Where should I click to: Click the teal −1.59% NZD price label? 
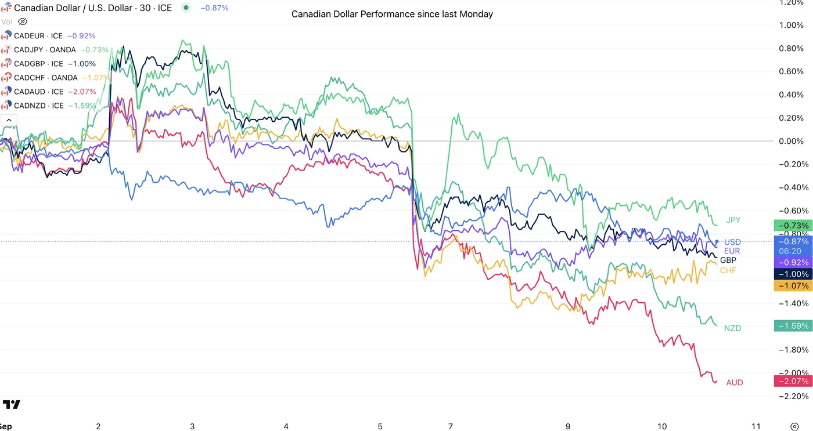pyautogui.click(x=793, y=325)
